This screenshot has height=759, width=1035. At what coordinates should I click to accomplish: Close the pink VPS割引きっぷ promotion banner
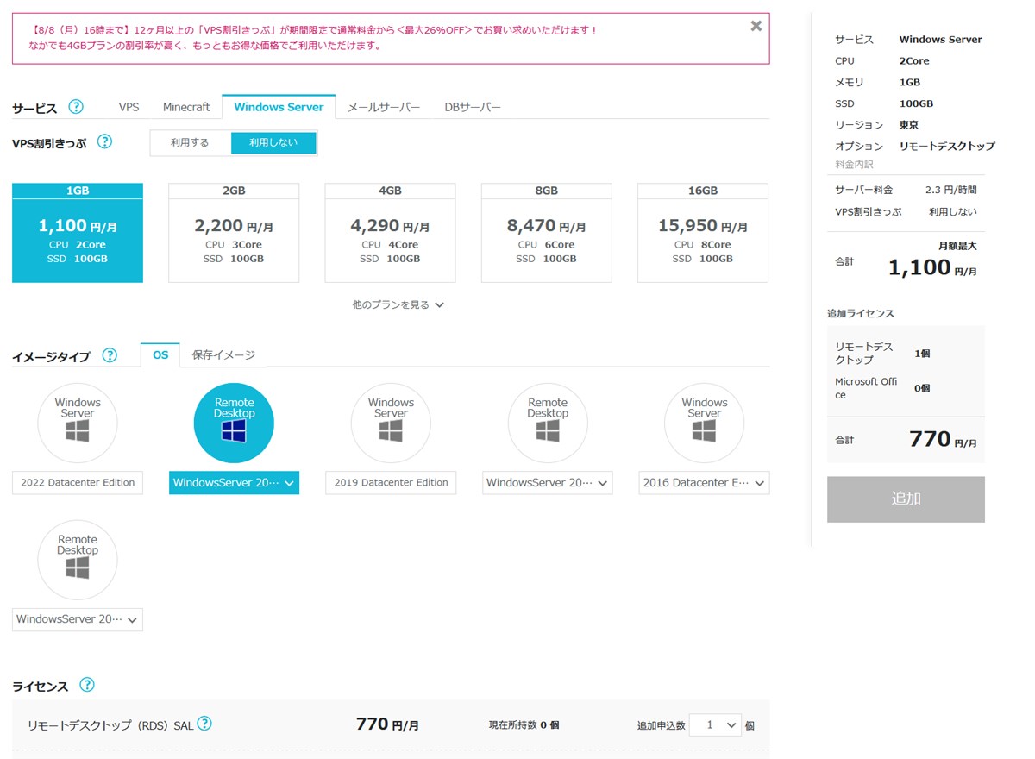pos(756,26)
